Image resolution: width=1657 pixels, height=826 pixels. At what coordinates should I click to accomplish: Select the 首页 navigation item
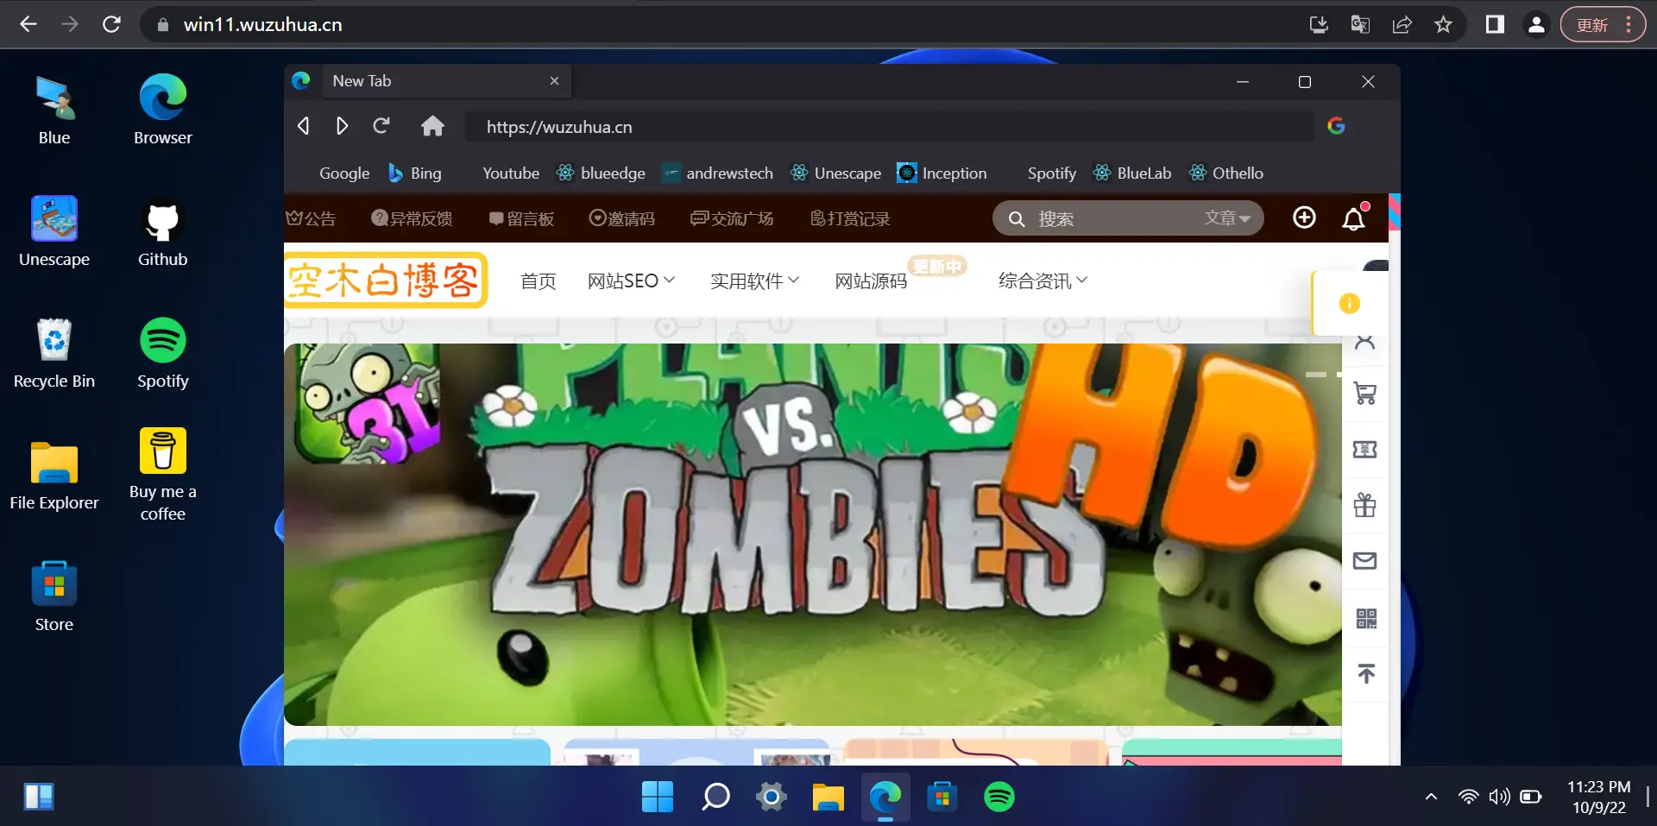[538, 281]
